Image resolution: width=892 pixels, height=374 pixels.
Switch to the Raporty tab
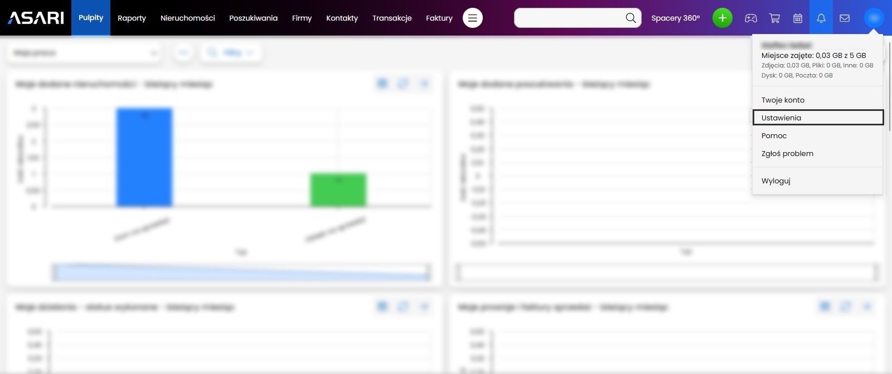[x=132, y=18]
